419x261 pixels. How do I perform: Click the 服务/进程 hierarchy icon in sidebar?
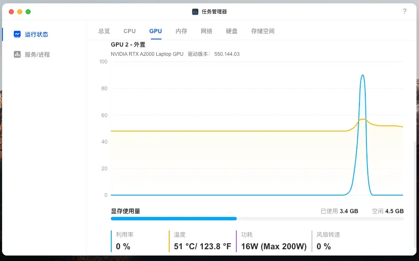tap(17, 55)
